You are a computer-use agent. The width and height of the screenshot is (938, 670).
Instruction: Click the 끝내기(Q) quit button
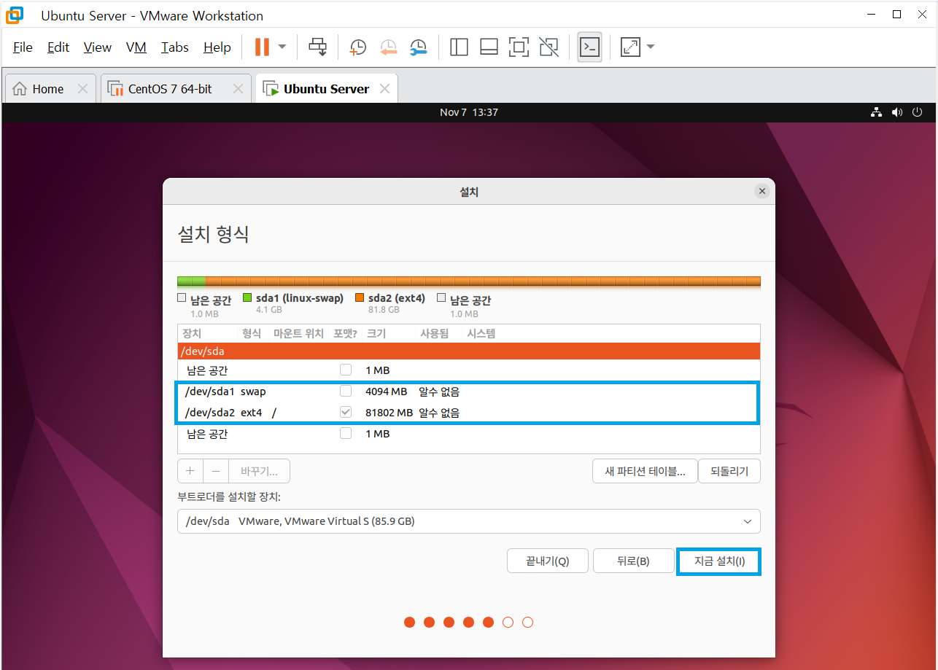pos(547,561)
